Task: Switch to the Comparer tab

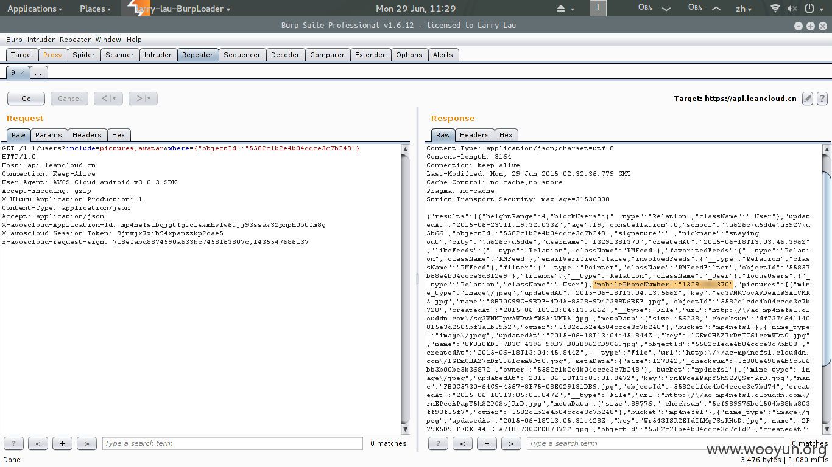Action: pos(328,55)
